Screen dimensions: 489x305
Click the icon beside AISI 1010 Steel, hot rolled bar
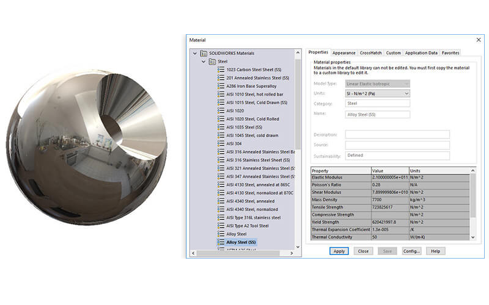coord(221,95)
